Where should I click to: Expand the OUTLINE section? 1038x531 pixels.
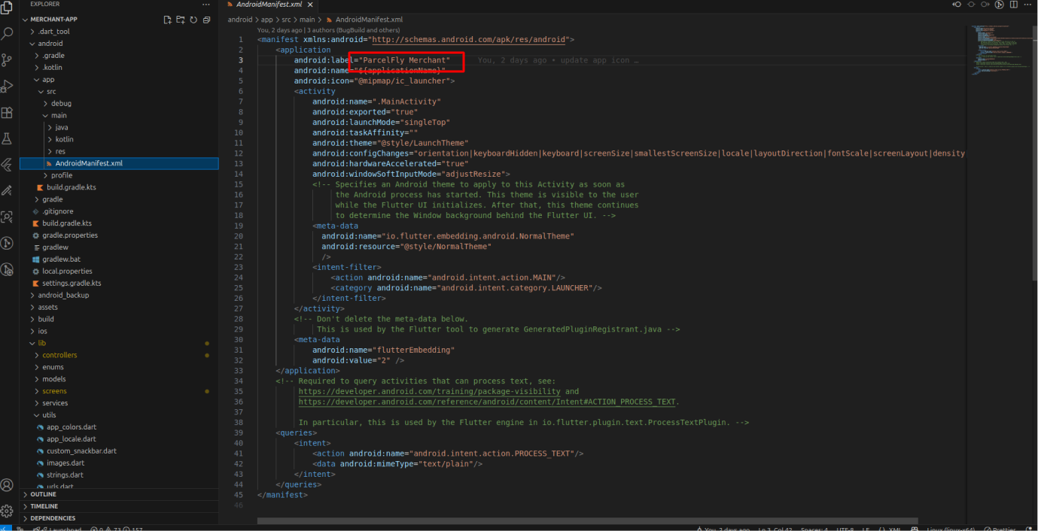(x=44, y=494)
